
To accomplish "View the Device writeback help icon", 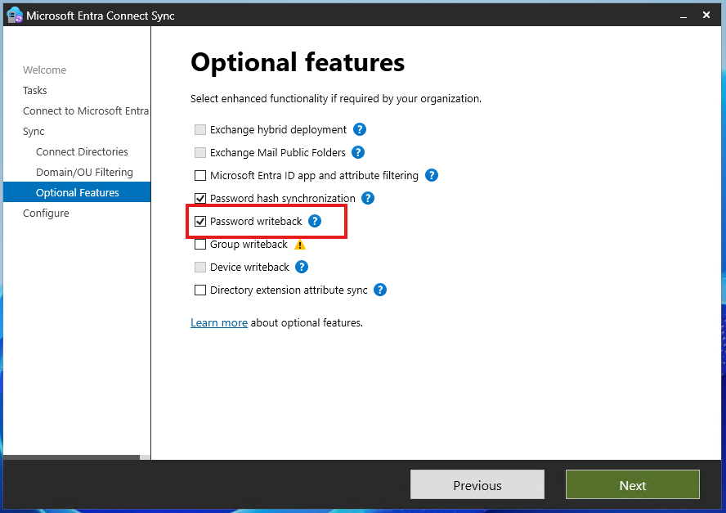I will [301, 267].
